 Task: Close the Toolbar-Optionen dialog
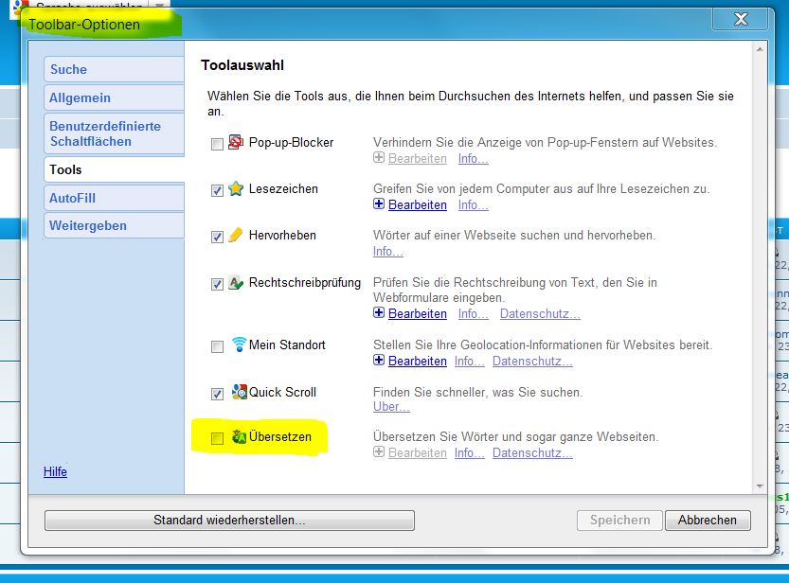tap(741, 19)
